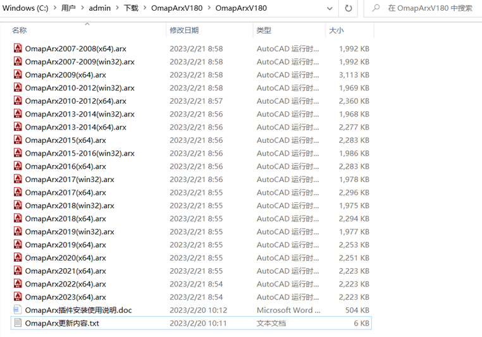Navigate to 用户 folder in breadcrumb
This screenshot has height=337, width=482.
coord(68,8)
